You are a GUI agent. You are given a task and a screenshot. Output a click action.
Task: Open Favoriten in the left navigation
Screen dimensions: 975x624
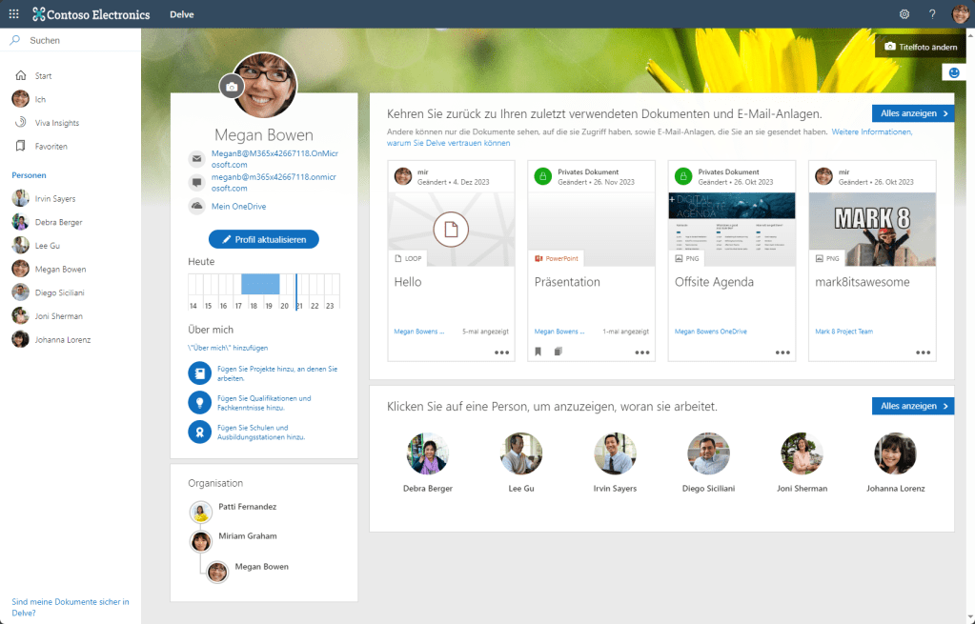(51, 147)
